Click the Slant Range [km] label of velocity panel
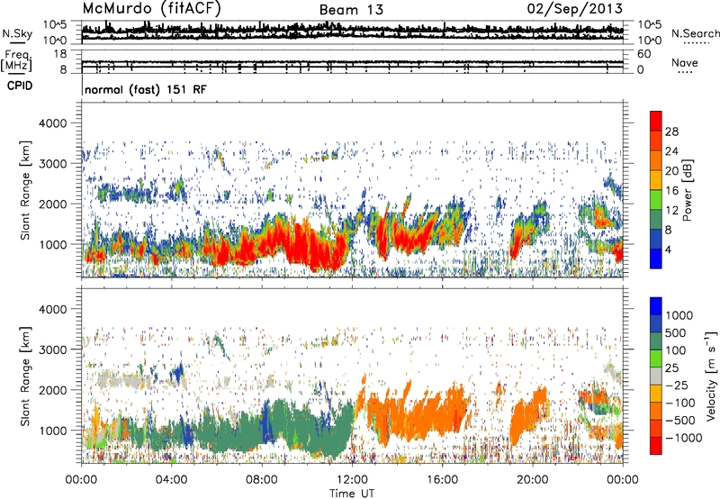The image size is (720, 499). click(25, 376)
